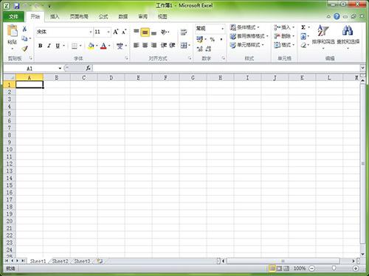Click the Insert Function fx icon
The width and height of the screenshot is (369, 276).
pyautogui.click(x=88, y=68)
